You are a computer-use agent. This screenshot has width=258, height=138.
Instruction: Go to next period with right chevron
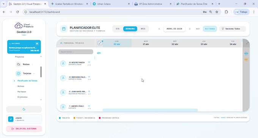pyautogui.click(x=190, y=29)
